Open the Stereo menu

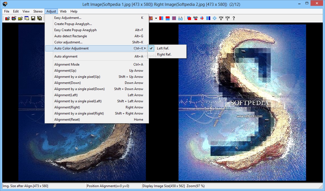pyautogui.click(x=38, y=11)
